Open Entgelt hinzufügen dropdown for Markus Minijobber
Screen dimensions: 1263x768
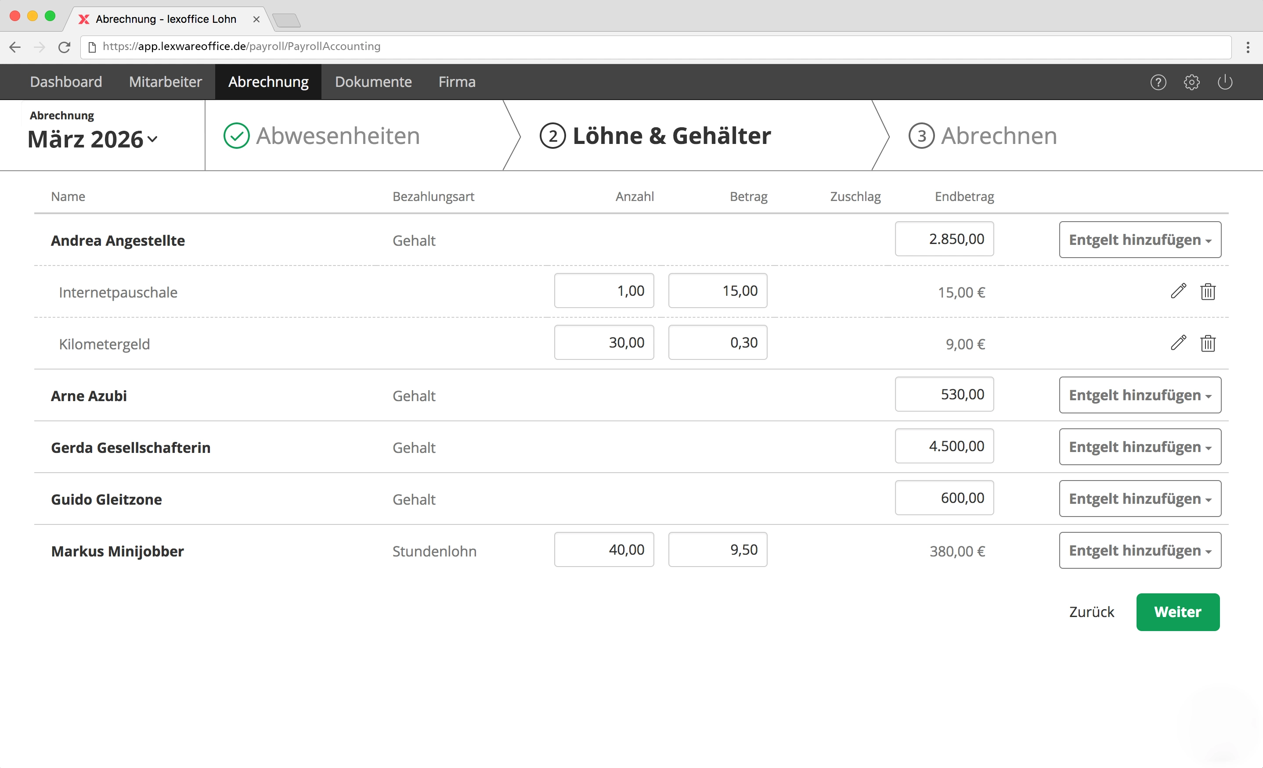point(1140,550)
